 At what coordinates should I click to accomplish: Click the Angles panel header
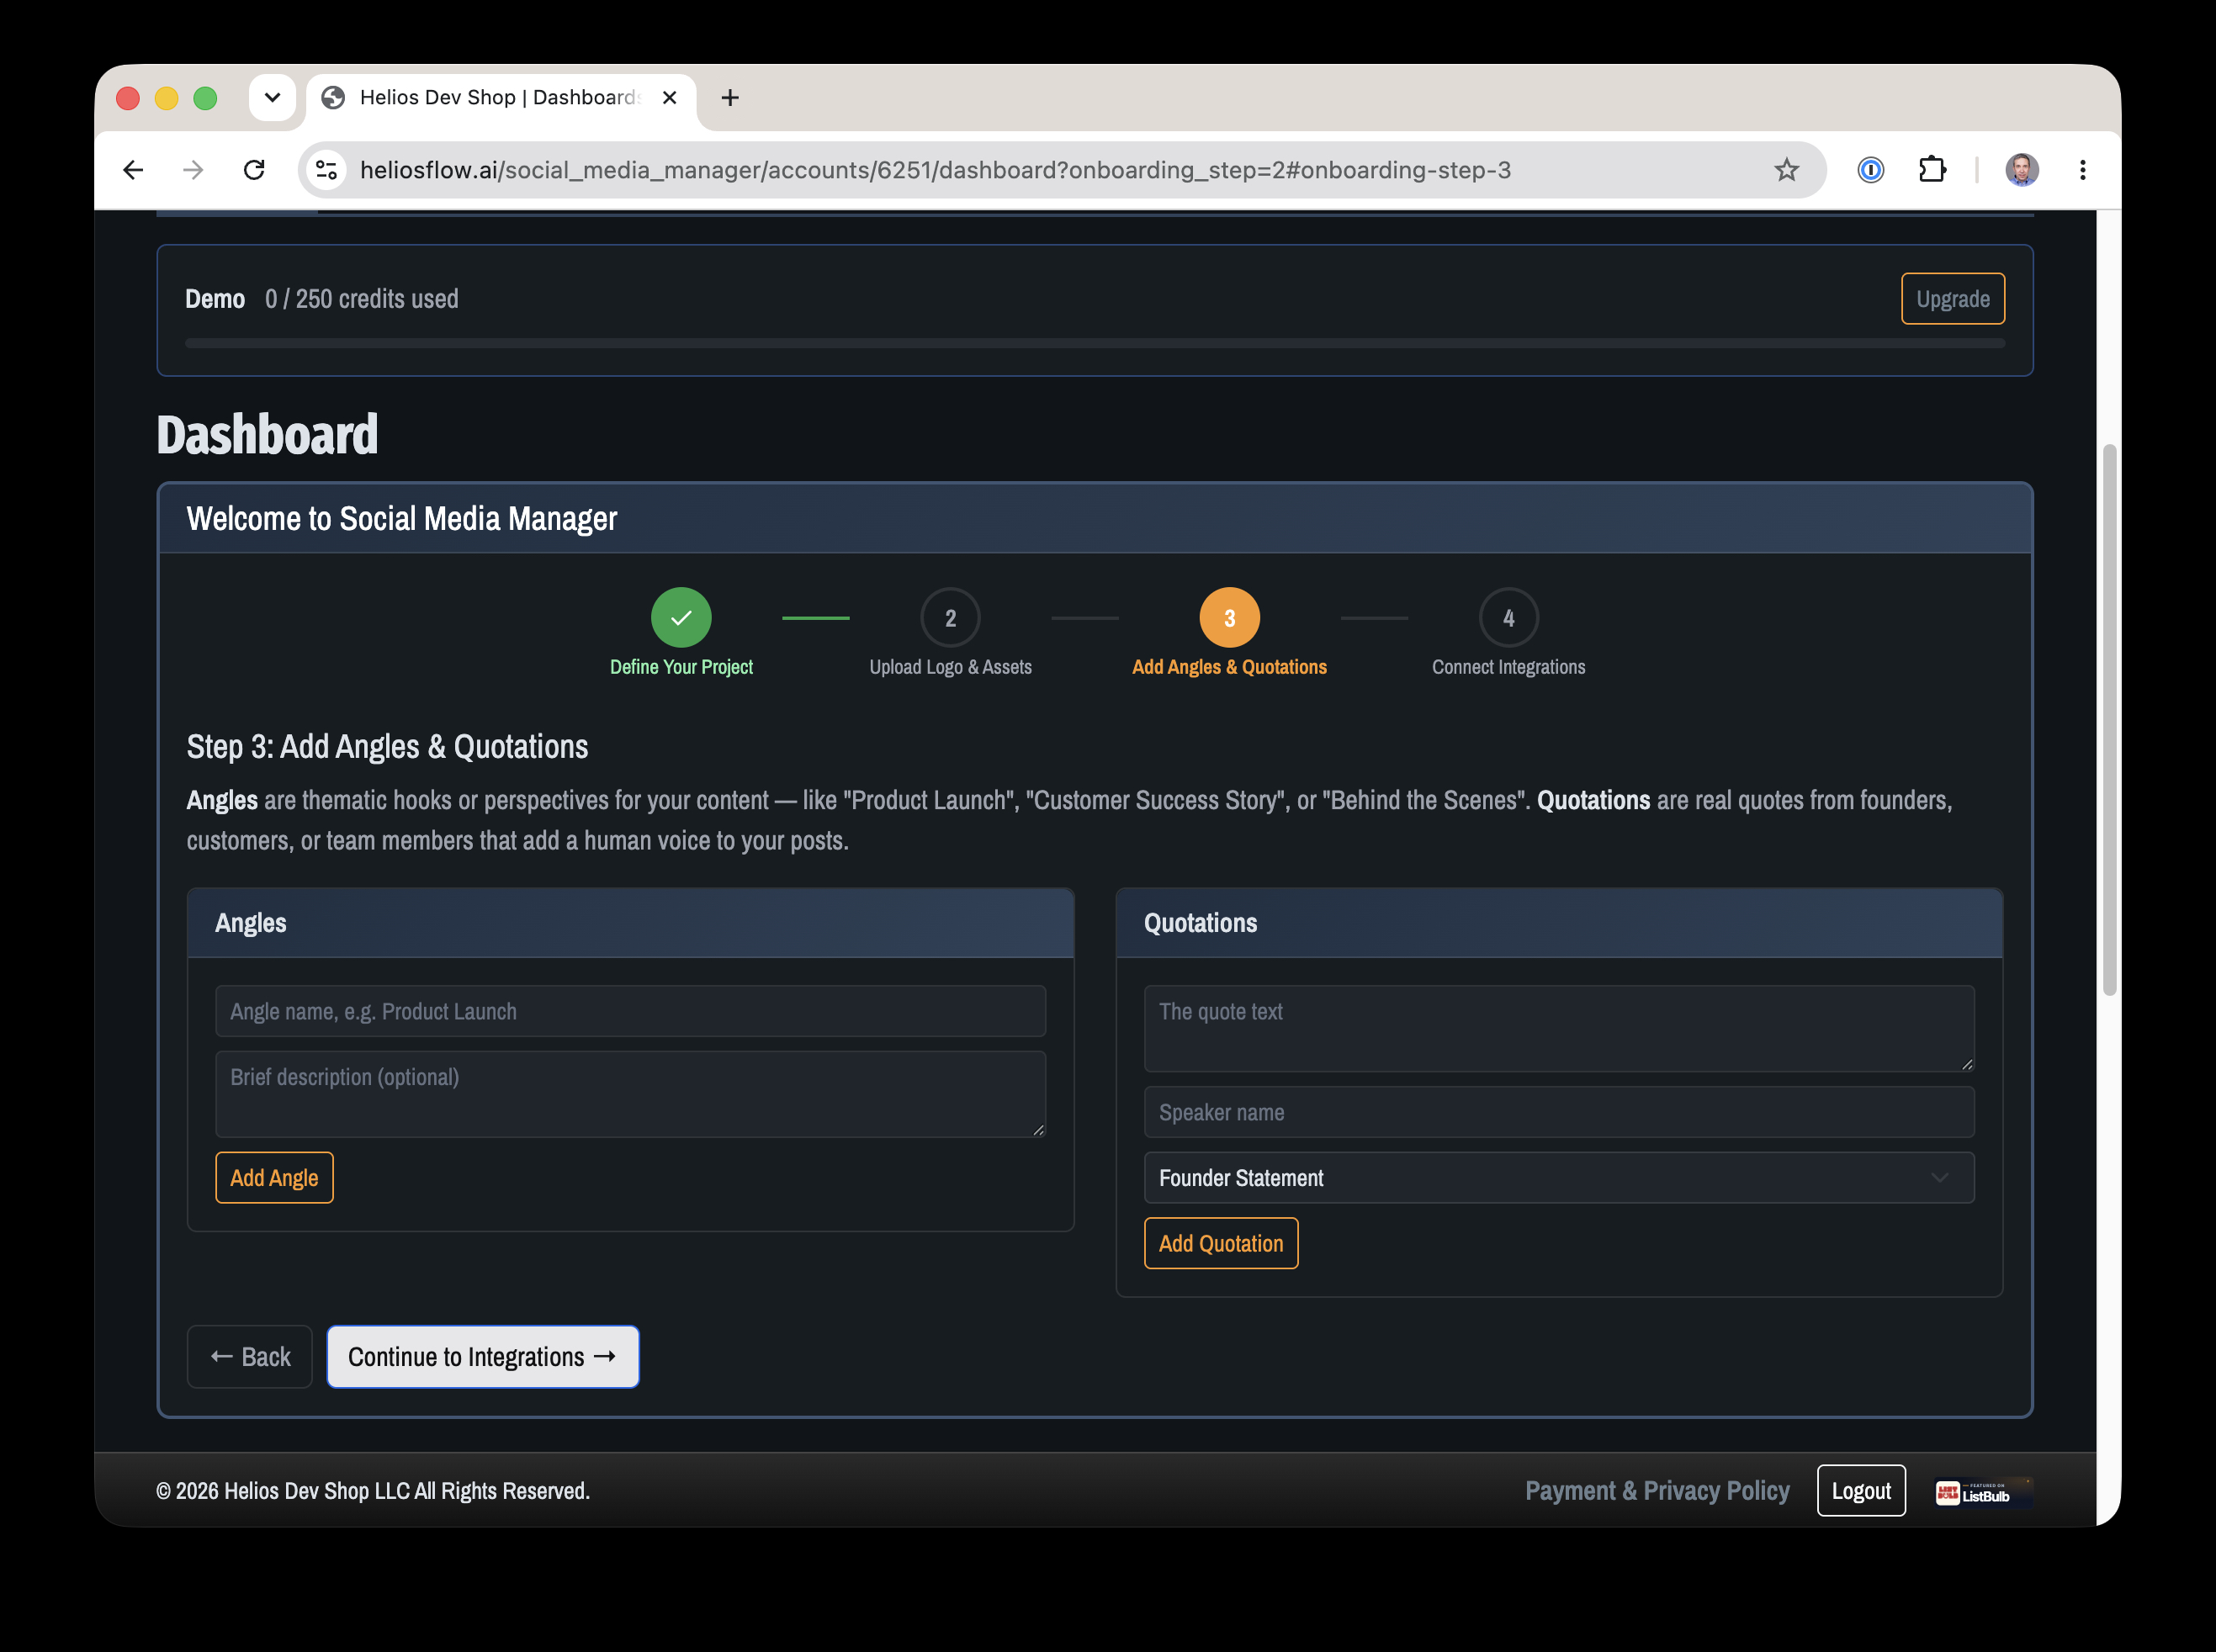tap(630, 923)
